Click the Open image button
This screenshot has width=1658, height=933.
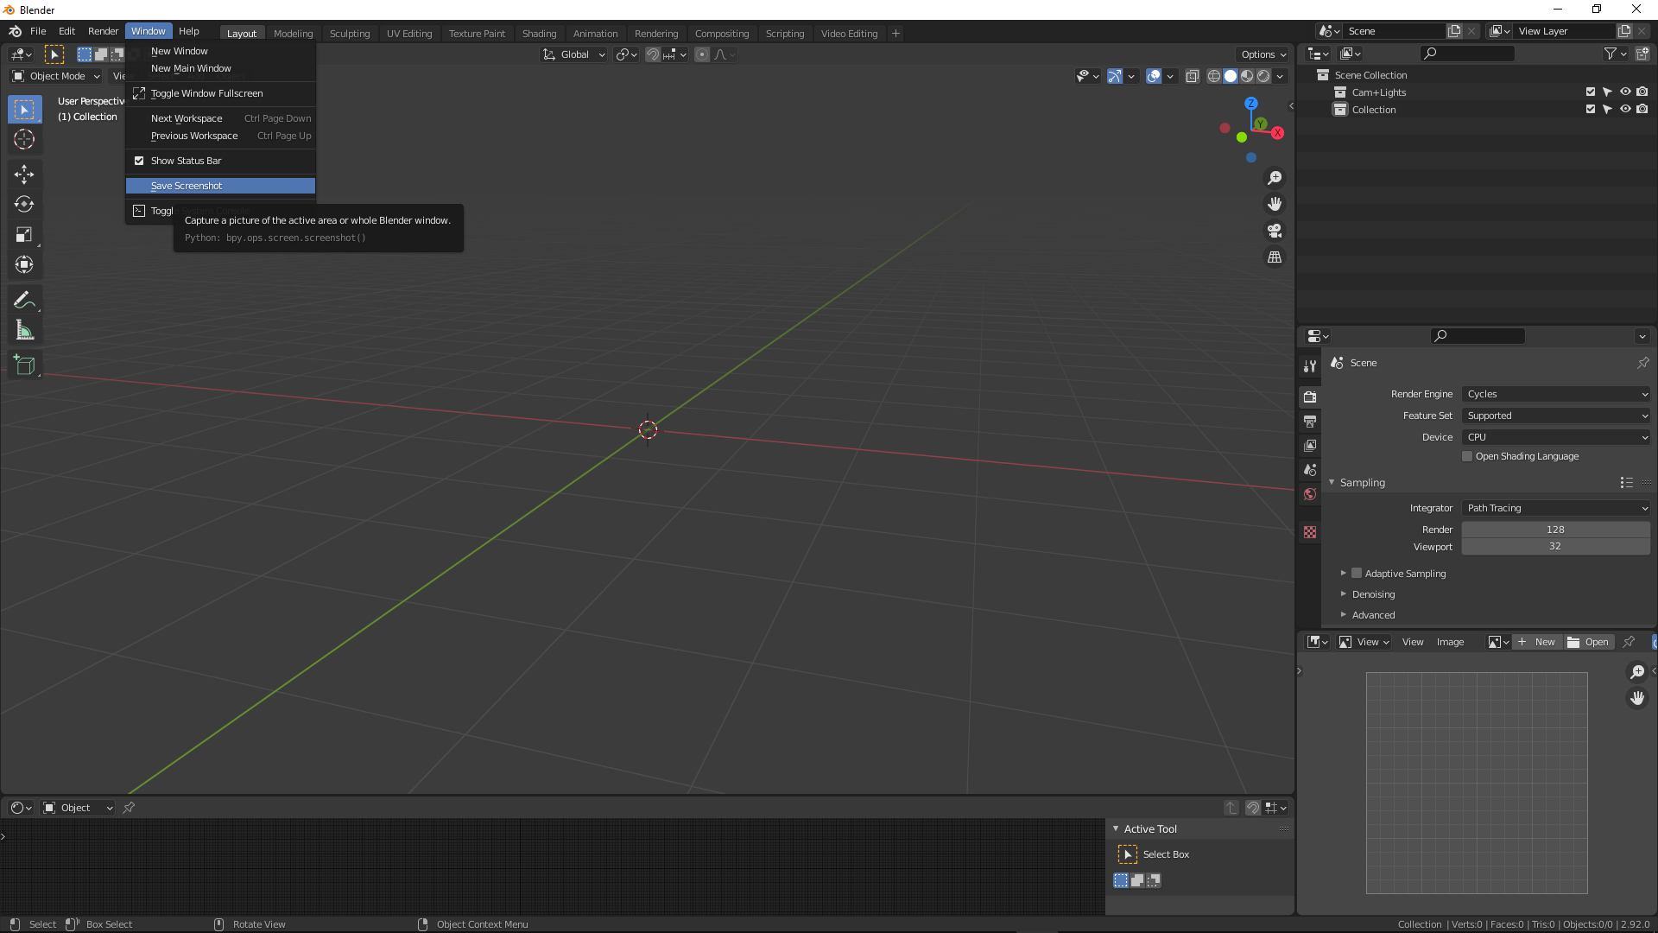click(x=1589, y=642)
